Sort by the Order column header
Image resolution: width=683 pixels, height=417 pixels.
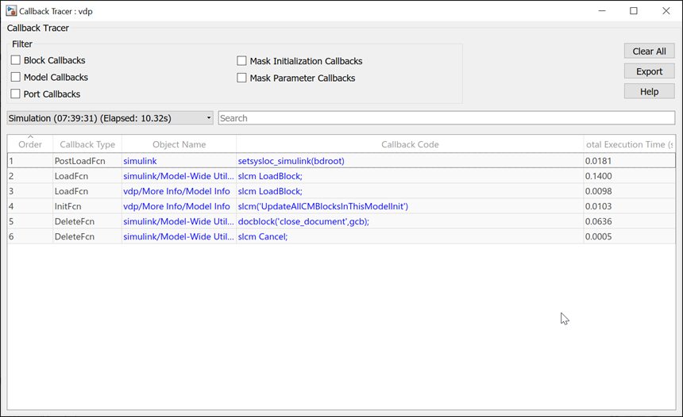pos(30,144)
